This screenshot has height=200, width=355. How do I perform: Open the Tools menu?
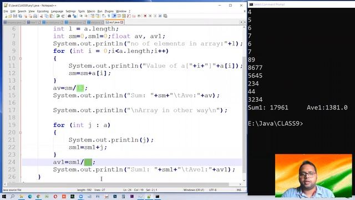click(x=82, y=11)
